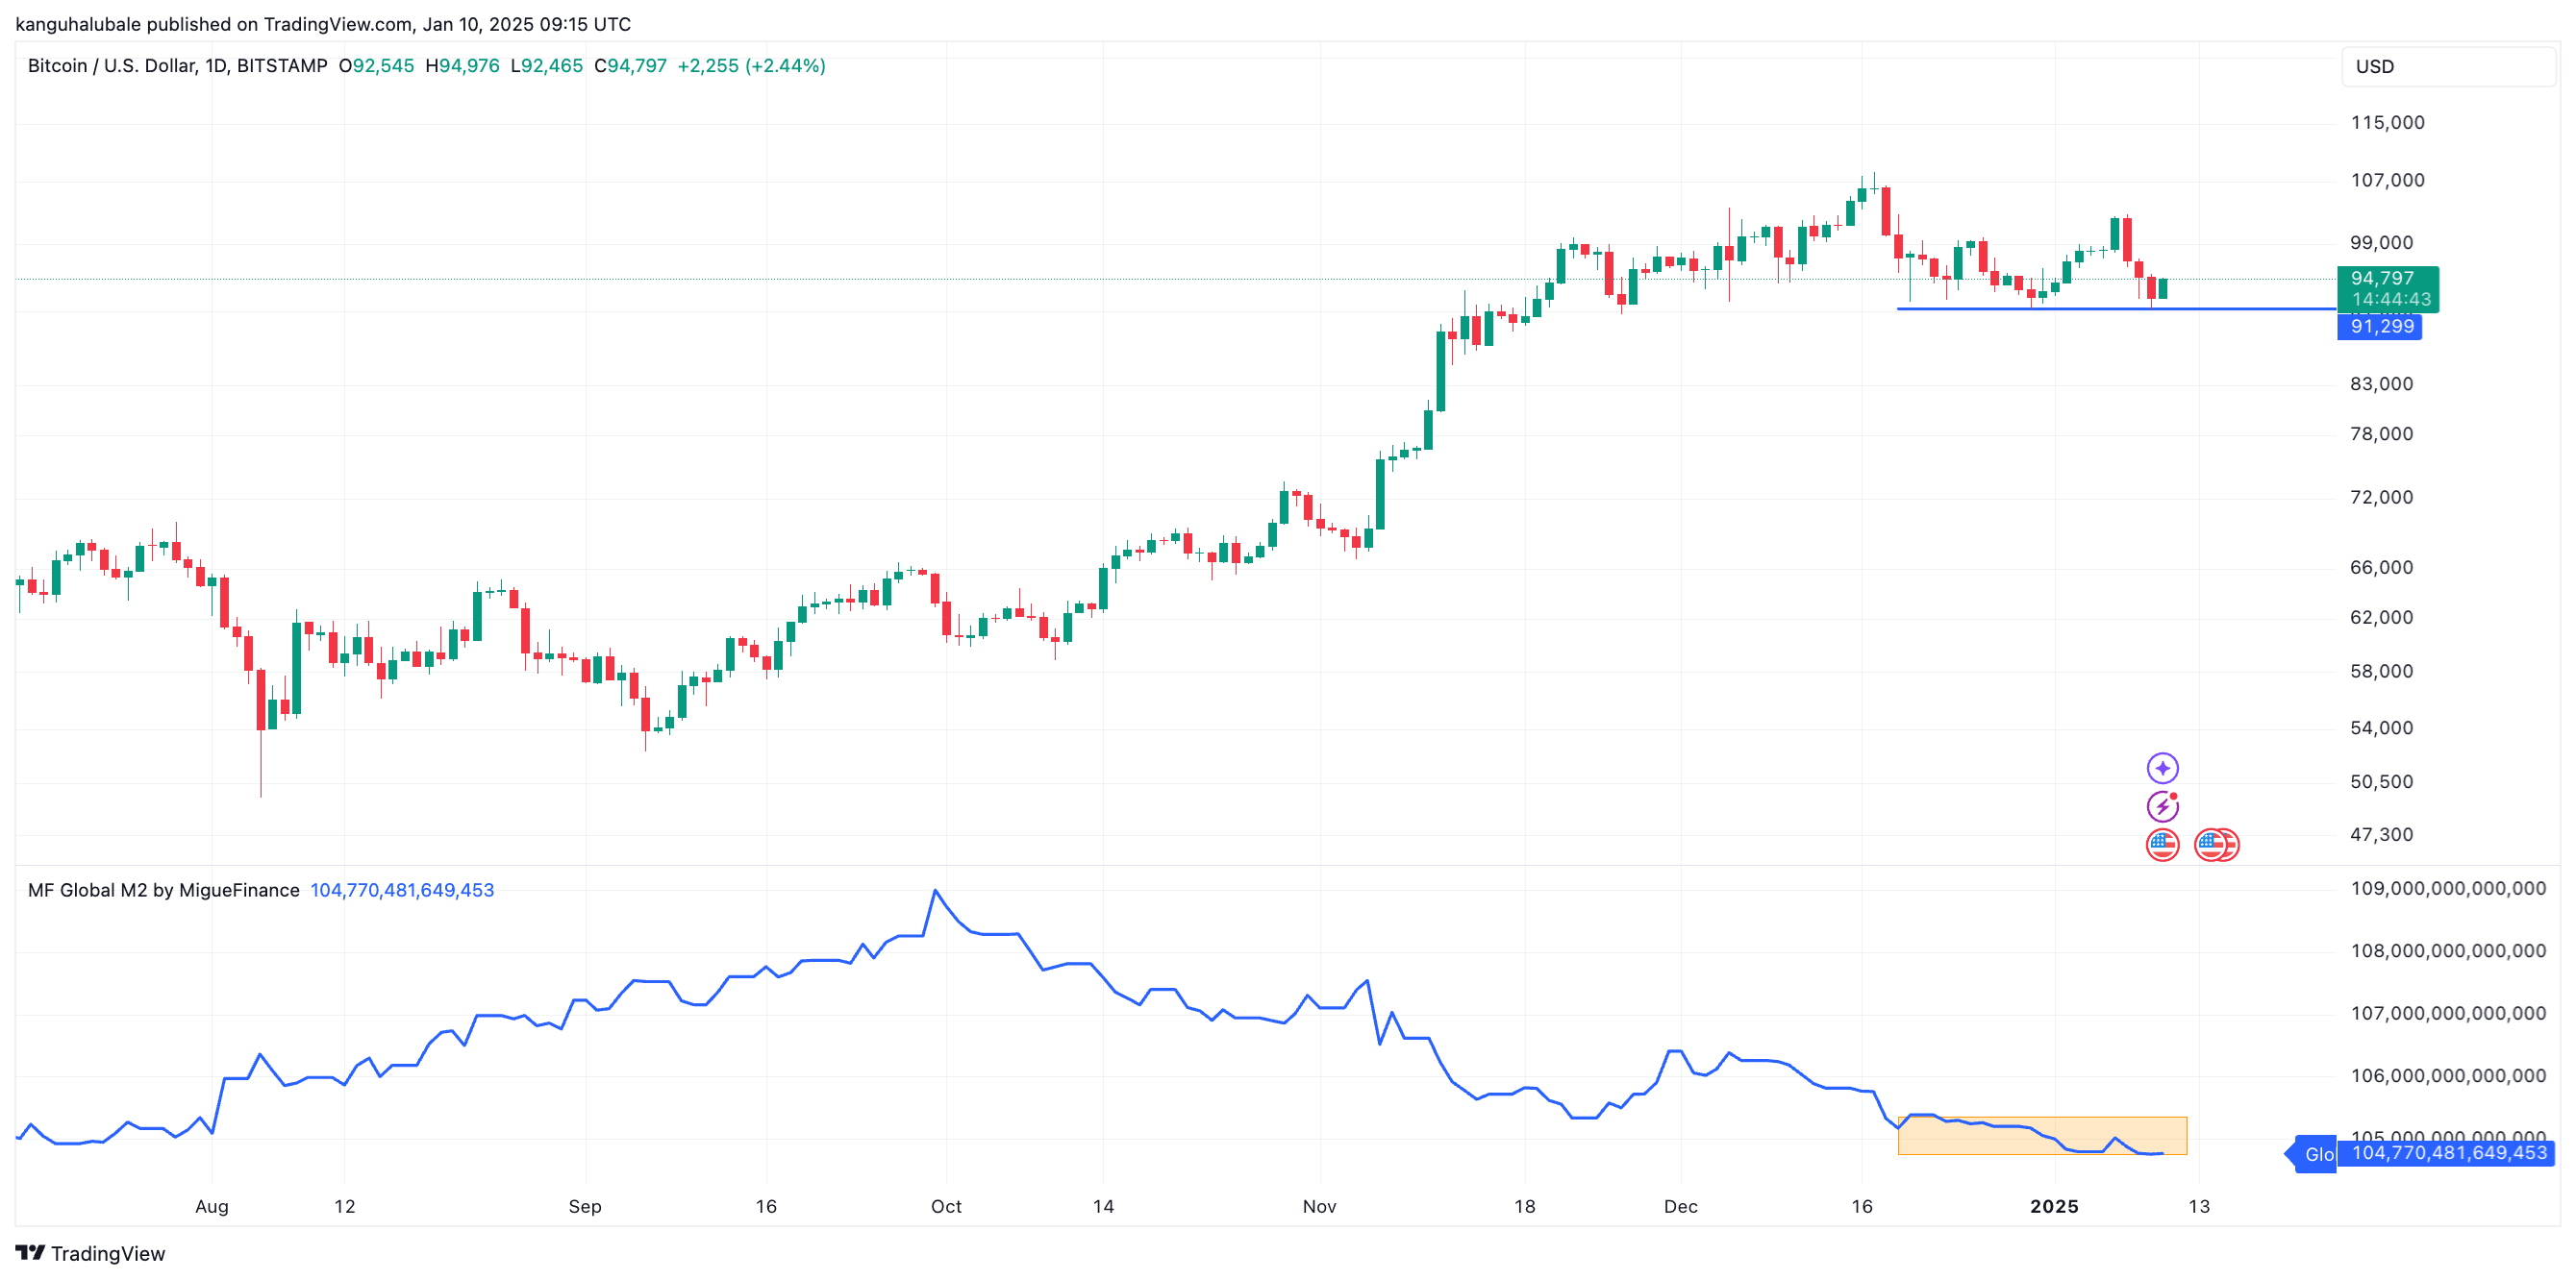The image size is (2576, 1280).
Task: Open the single US flag economic event
Action: [2162, 845]
